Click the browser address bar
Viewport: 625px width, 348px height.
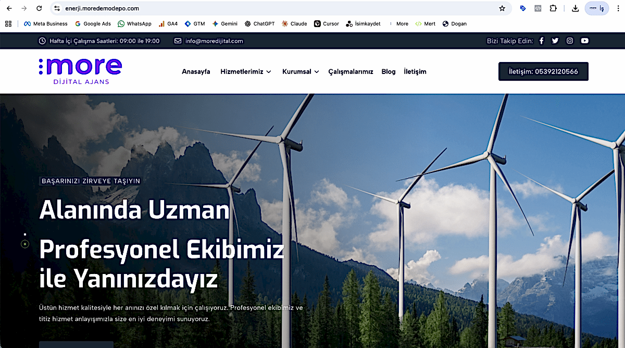[208, 8]
